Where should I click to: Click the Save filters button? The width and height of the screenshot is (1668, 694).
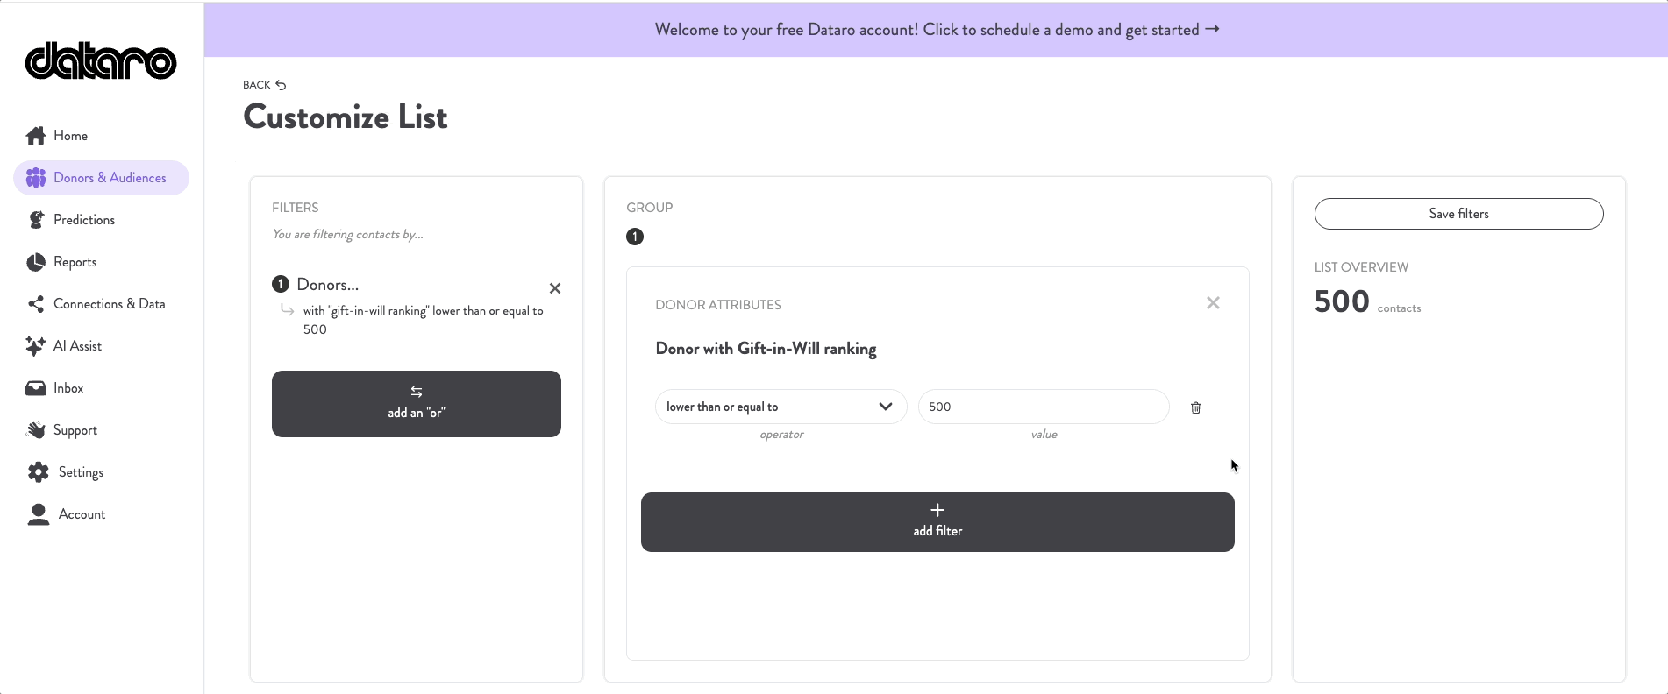click(1458, 213)
